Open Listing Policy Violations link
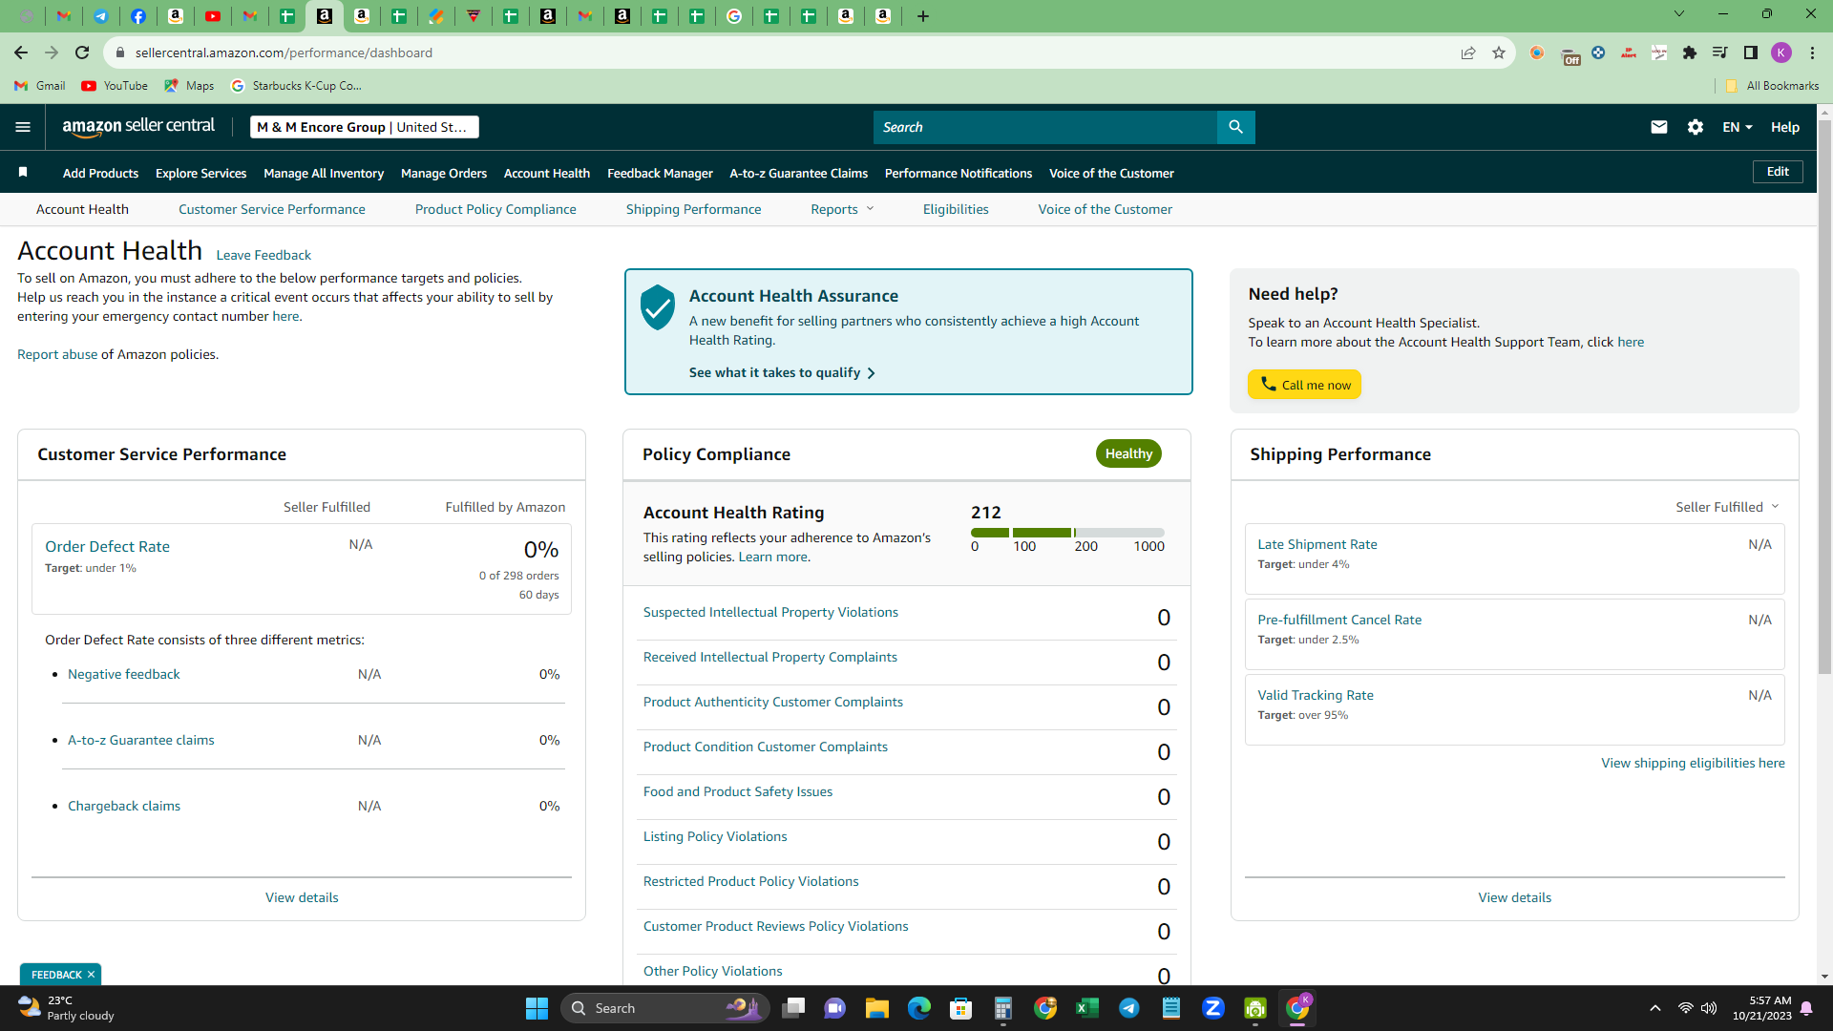This screenshot has height=1031, width=1833. pyautogui.click(x=715, y=836)
